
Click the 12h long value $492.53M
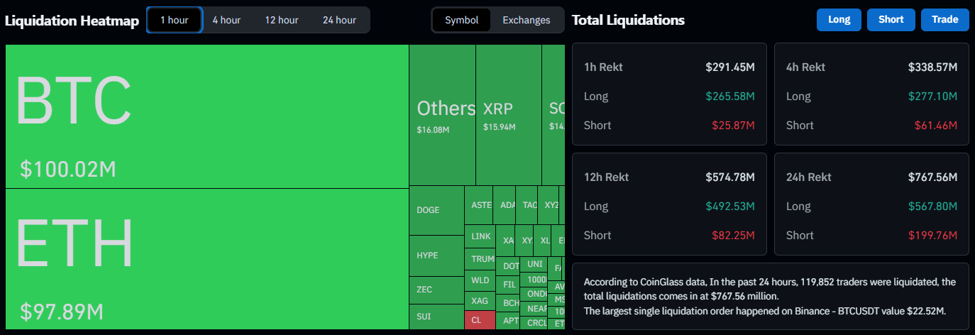[x=730, y=206]
